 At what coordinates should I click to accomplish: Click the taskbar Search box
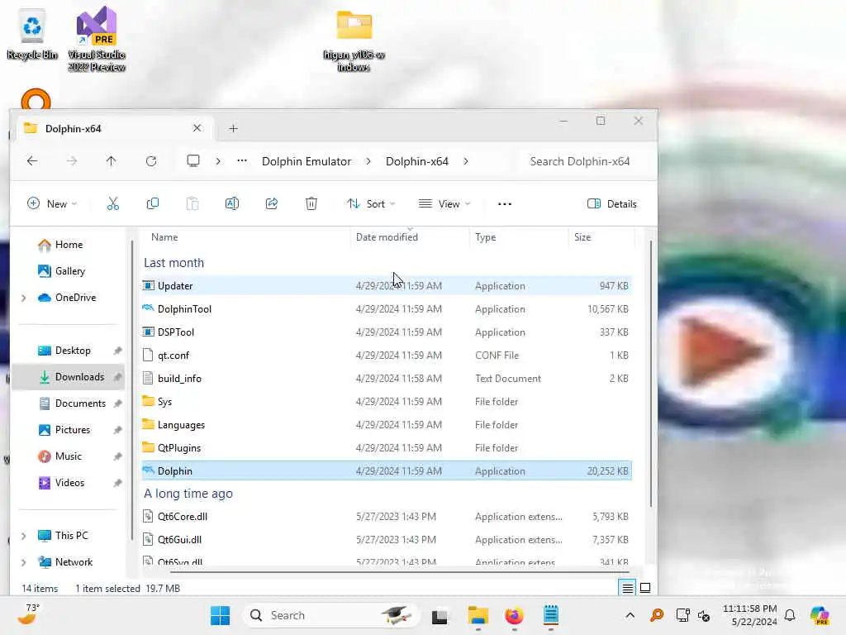(x=331, y=615)
